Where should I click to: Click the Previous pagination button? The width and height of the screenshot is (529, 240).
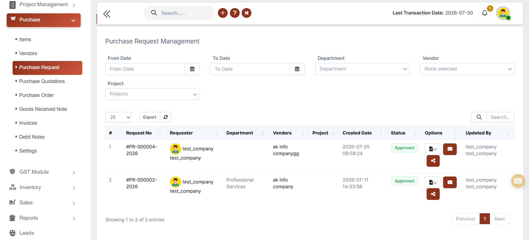pyautogui.click(x=465, y=219)
